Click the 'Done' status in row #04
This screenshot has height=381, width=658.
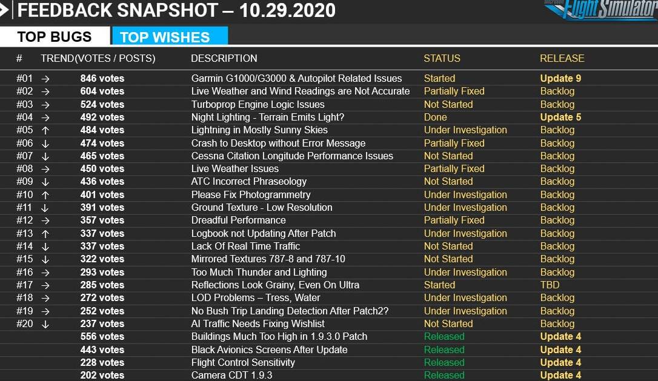click(435, 117)
